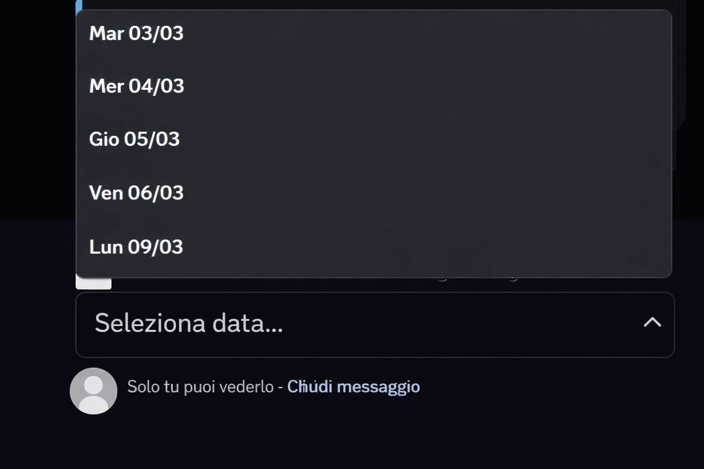704x469 pixels.
Task: Dismiss the ephemeral message via "Chiudi messaggio"
Action: (x=354, y=387)
